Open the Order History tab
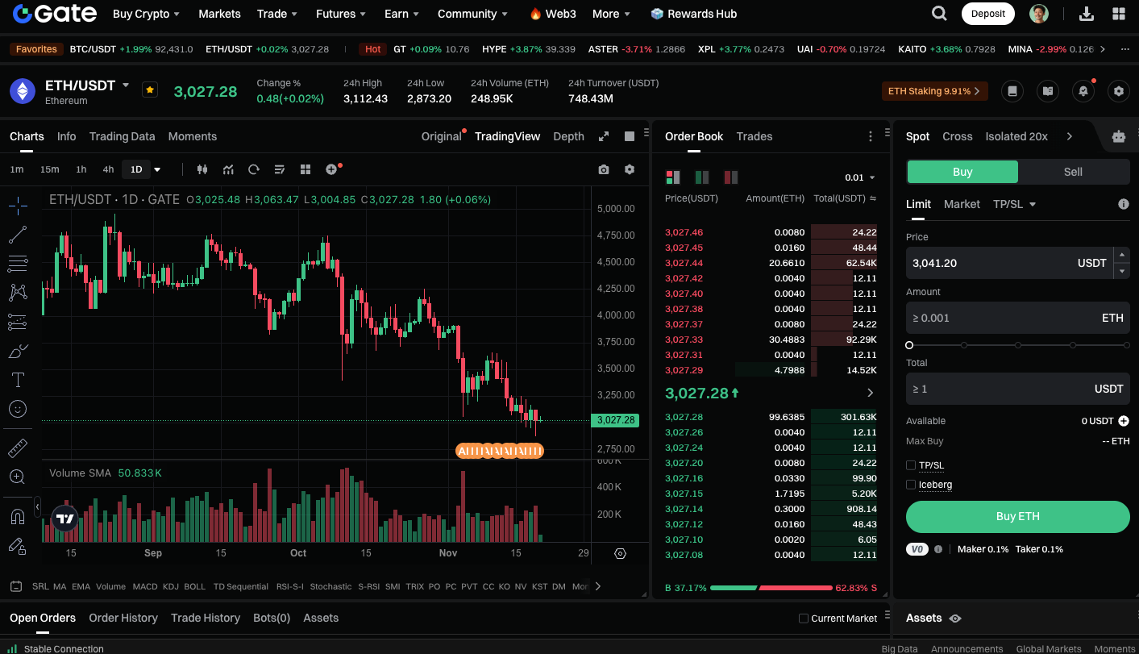This screenshot has width=1139, height=654. 123,618
